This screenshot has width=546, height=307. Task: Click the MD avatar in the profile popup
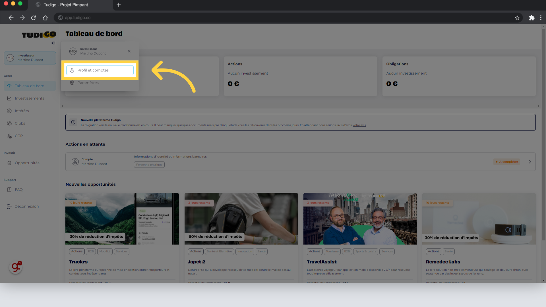[73, 51]
